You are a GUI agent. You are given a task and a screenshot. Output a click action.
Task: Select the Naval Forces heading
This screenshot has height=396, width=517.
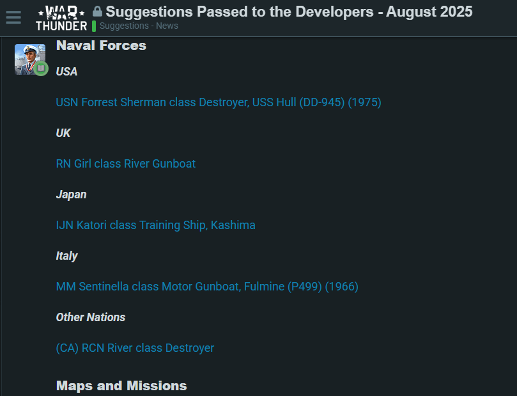(100, 45)
